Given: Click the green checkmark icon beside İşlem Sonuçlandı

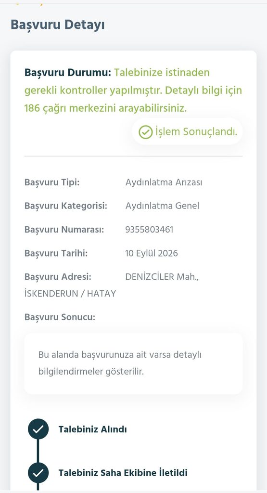Looking at the screenshot, I should [x=145, y=132].
